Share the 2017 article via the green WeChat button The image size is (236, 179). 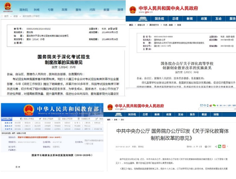tap(220, 146)
